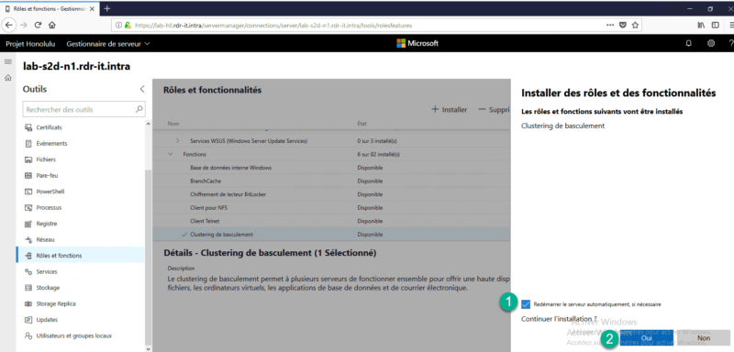Select the Rôles et fonctions browser tab

pyautogui.click(x=50, y=8)
